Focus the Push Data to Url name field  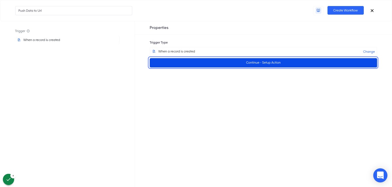point(74,11)
